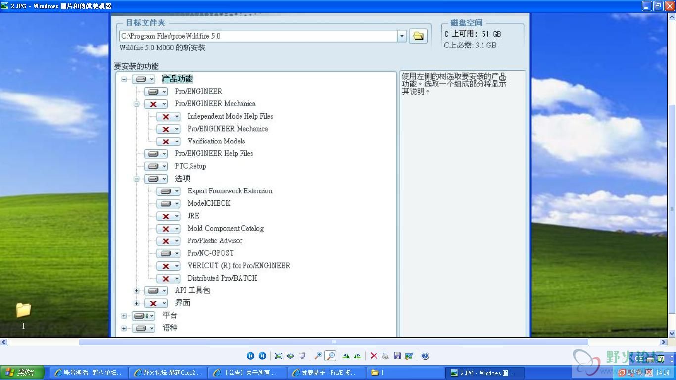676x380 pixels.
Task: Open the target folder path dropdown arrow
Action: (x=402, y=36)
